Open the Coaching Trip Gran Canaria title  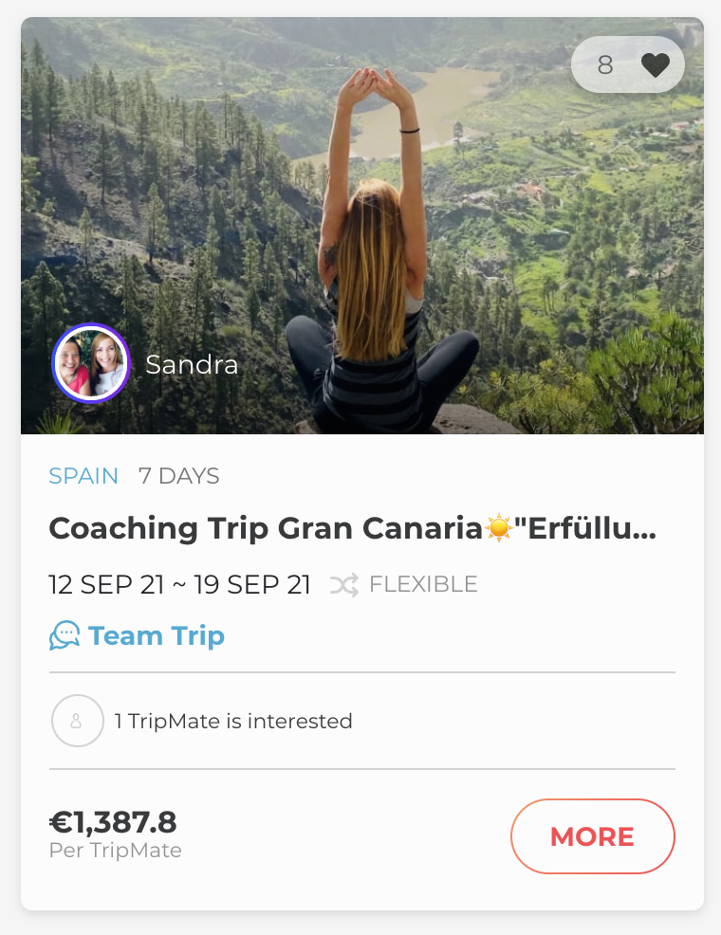click(266, 528)
